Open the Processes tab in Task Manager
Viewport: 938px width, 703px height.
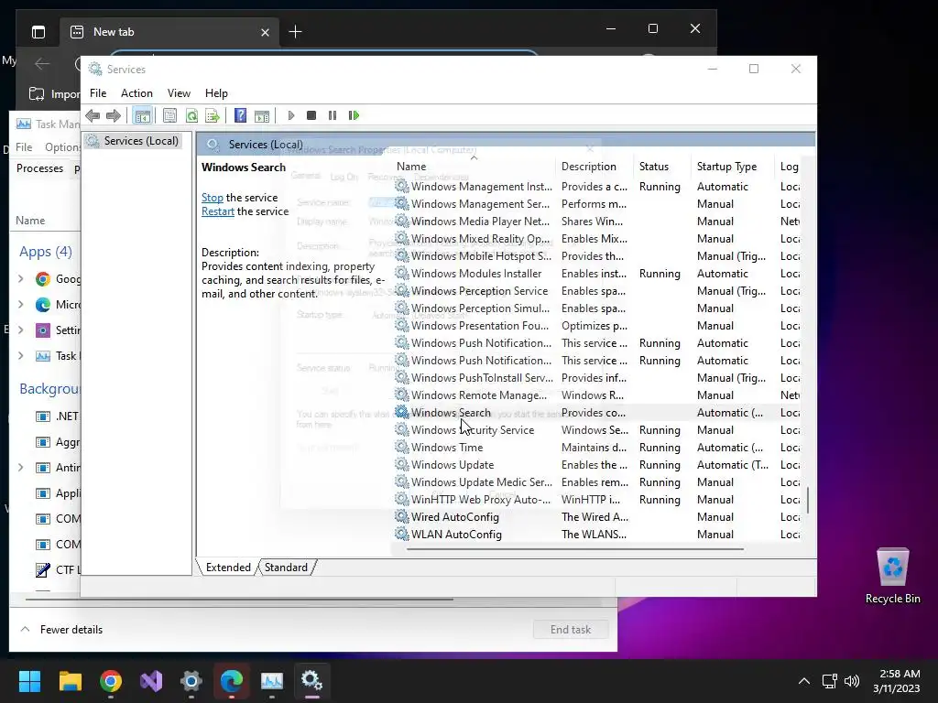click(39, 168)
